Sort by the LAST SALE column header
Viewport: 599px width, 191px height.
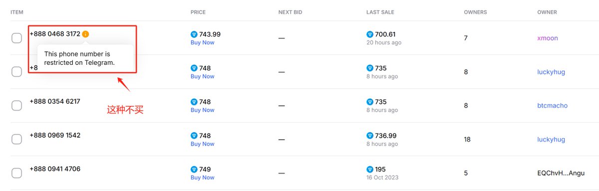pyautogui.click(x=379, y=12)
